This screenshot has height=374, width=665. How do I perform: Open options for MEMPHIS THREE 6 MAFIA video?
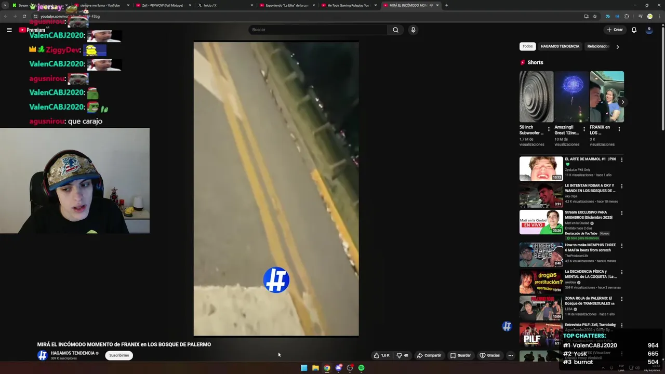pos(621,246)
